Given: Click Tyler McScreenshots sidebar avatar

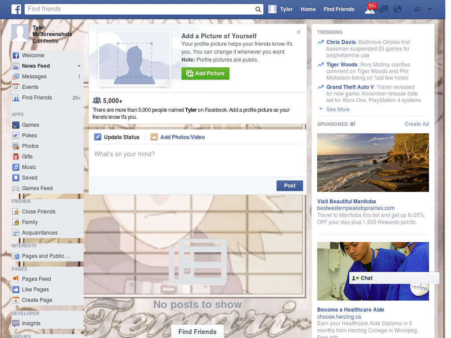Looking at the screenshot, I should coord(20,33).
